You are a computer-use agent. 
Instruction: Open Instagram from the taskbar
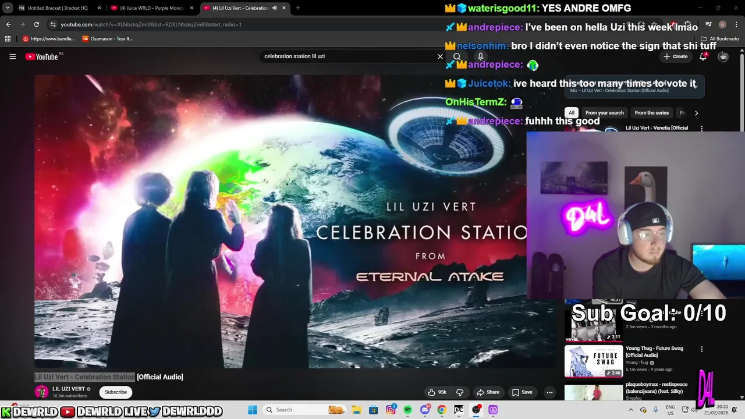click(x=391, y=410)
